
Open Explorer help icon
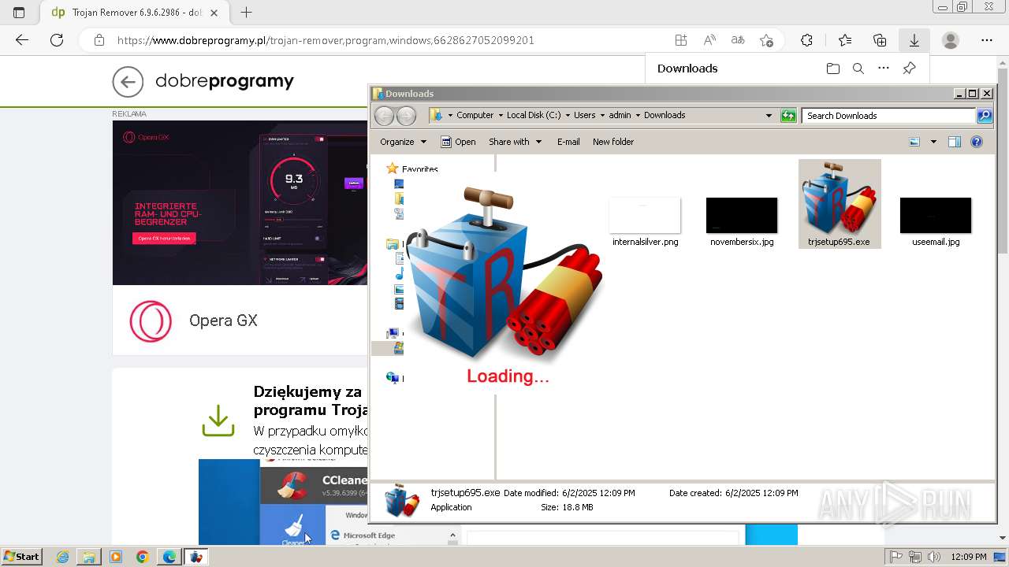tap(977, 142)
